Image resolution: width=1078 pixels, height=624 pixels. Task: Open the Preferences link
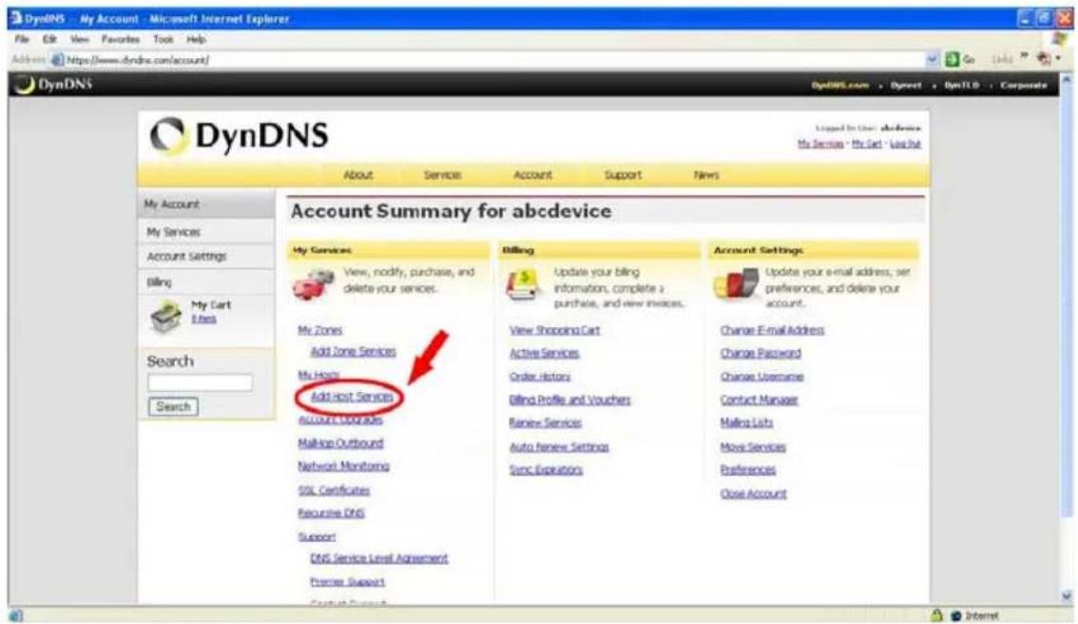[x=748, y=470]
